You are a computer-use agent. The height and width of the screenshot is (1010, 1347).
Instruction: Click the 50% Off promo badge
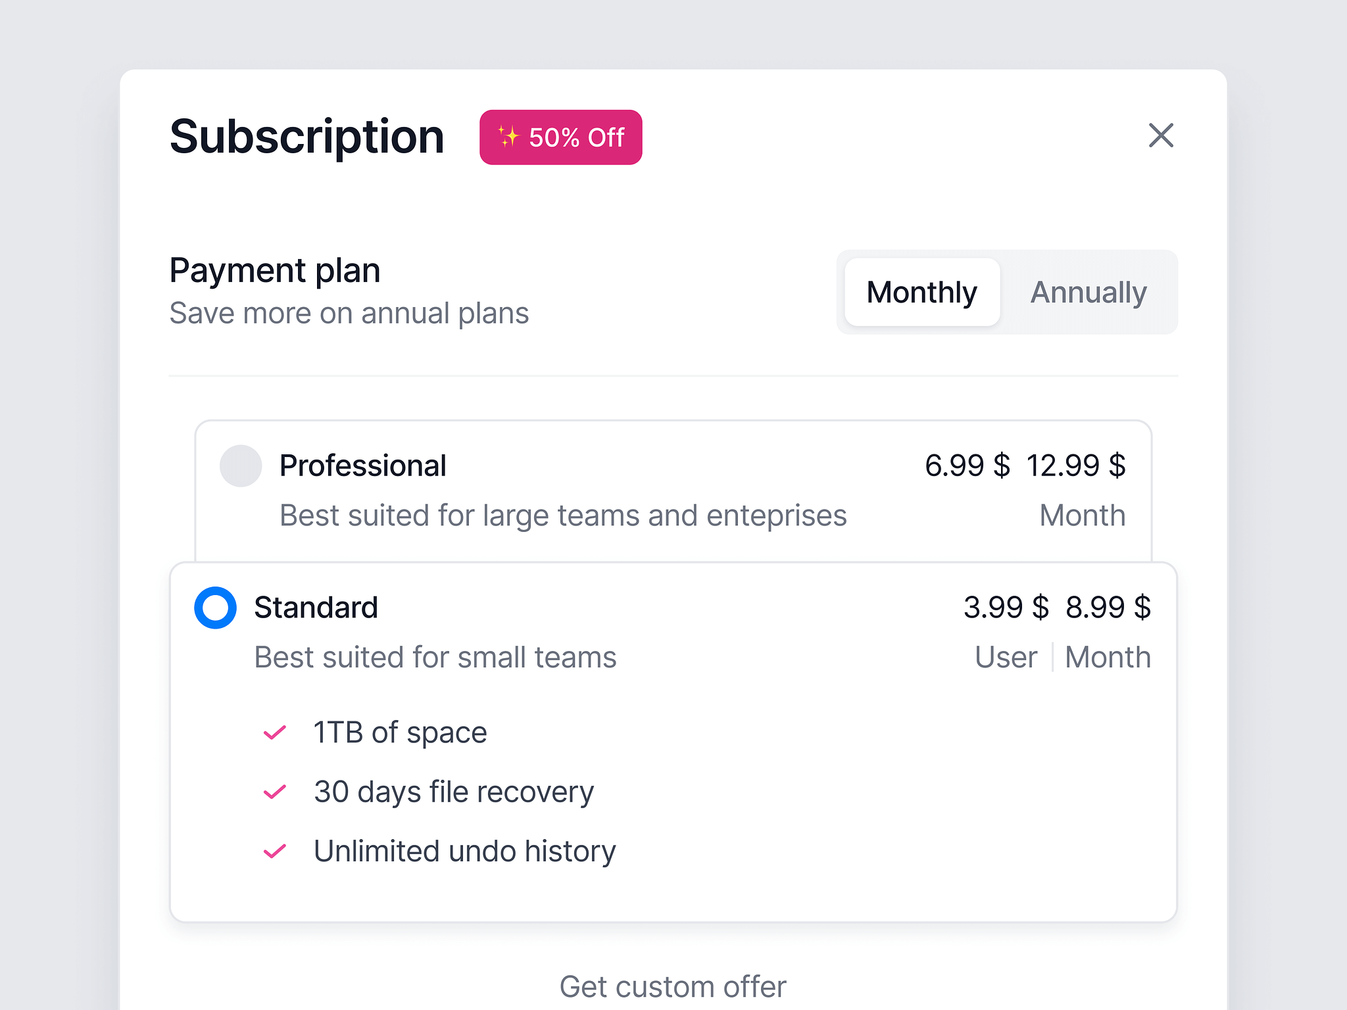561,137
